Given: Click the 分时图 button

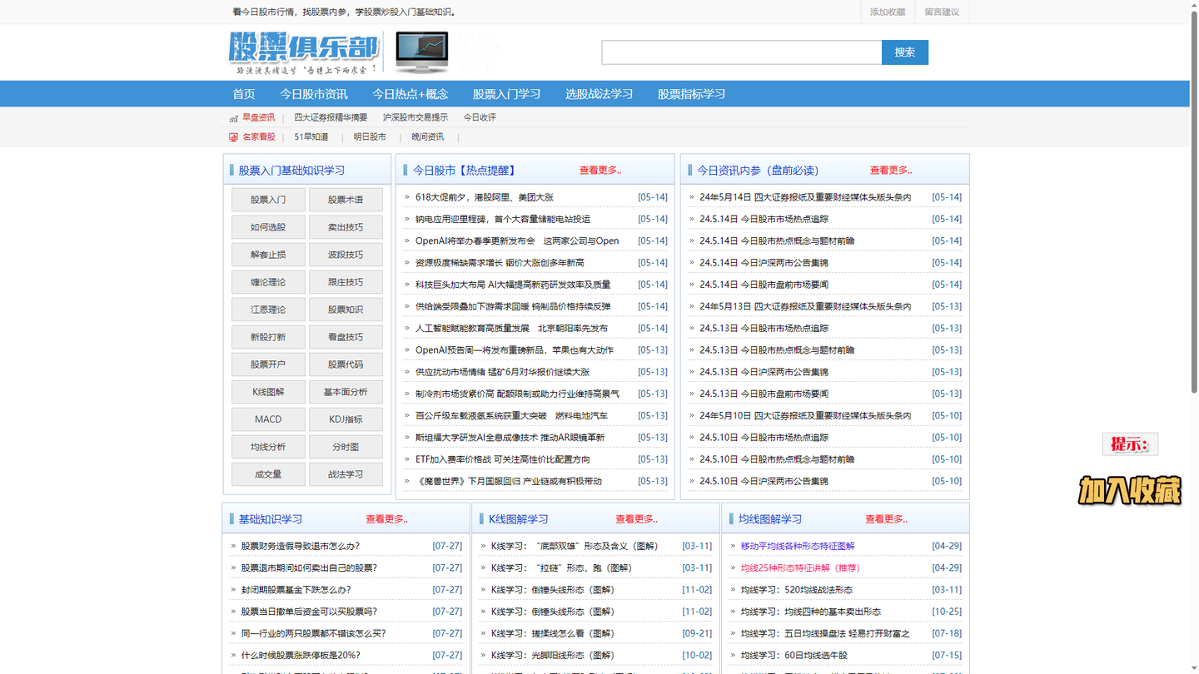Looking at the screenshot, I should click(346, 447).
